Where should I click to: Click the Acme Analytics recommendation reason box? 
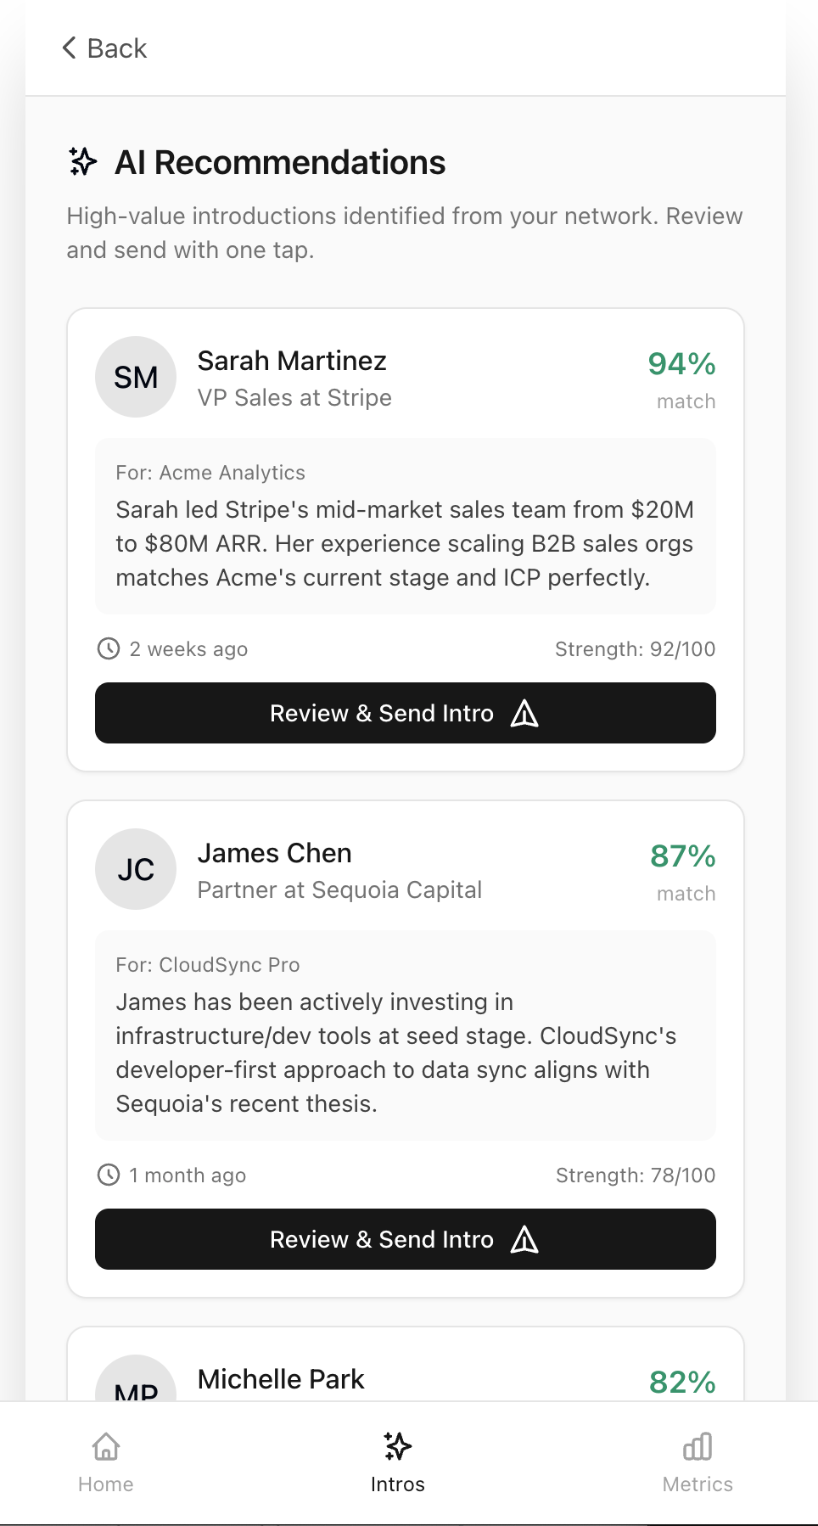405,526
